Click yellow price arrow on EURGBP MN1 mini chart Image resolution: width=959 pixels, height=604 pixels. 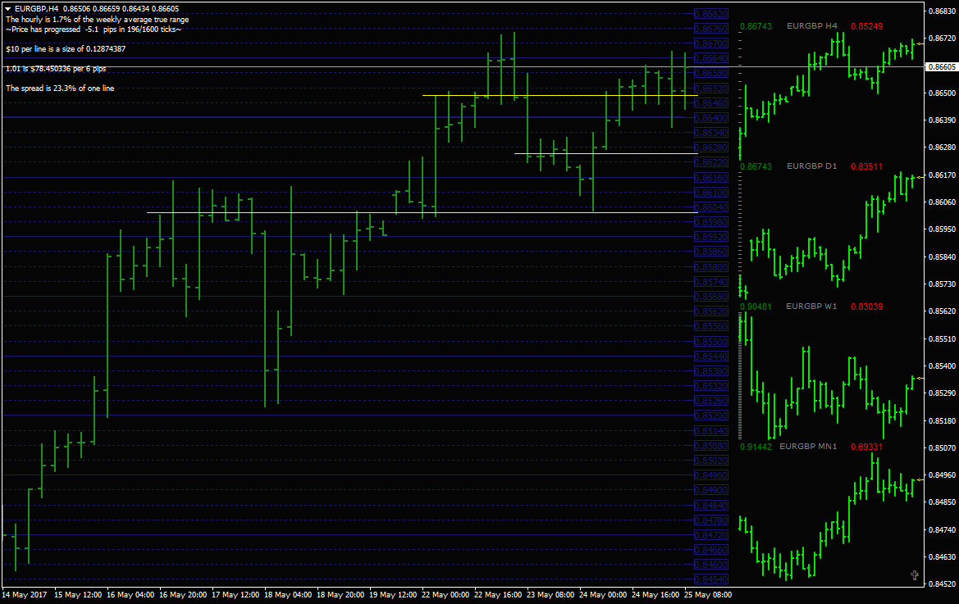coord(920,480)
